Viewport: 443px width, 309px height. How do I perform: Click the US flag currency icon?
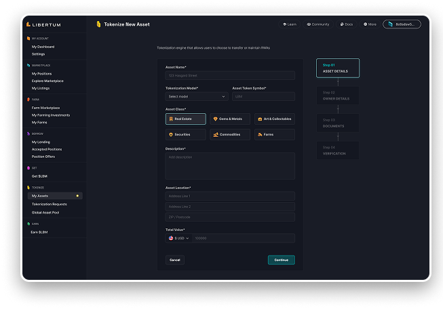pyautogui.click(x=171, y=239)
